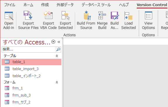Open the ヘルプ tab
168x107 pixels.
click(x=124, y=5)
